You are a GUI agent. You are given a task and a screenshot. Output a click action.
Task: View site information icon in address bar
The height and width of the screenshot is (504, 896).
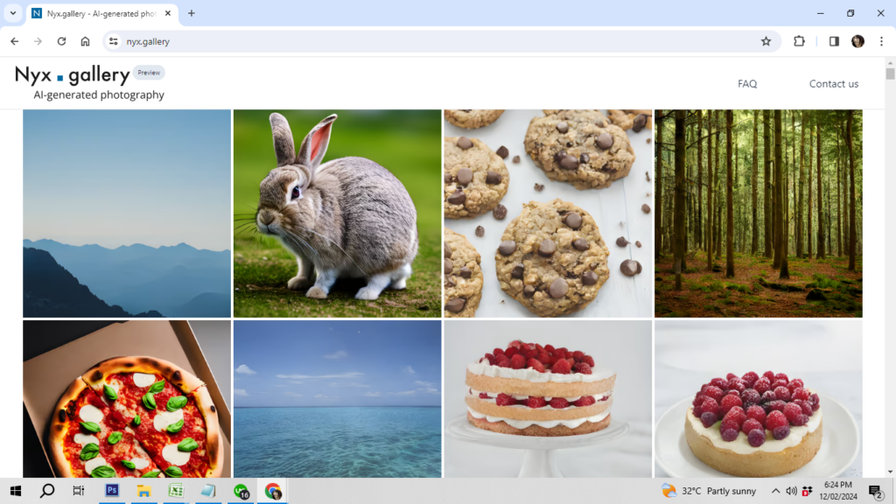pyautogui.click(x=113, y=41)
